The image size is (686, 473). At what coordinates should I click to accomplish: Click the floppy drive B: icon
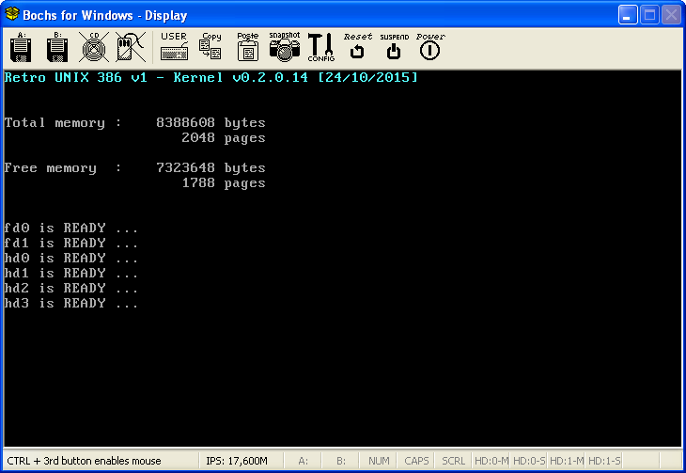tap(56, 47)
